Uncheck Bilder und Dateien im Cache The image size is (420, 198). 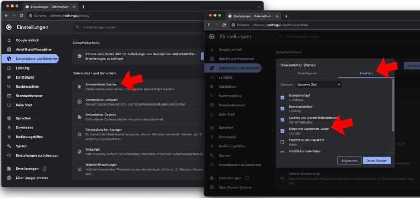[x=282, y=131]
